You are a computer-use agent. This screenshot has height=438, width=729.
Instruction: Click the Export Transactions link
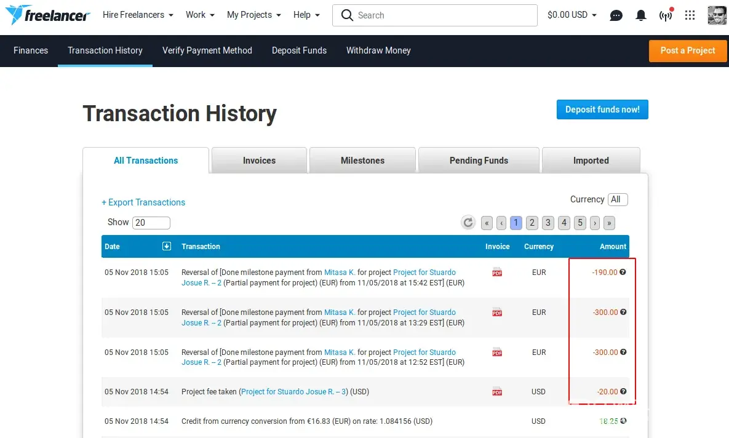143,202
